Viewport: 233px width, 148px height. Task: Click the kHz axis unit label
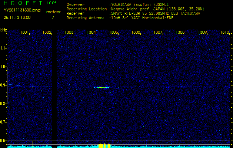pos(3,30)
